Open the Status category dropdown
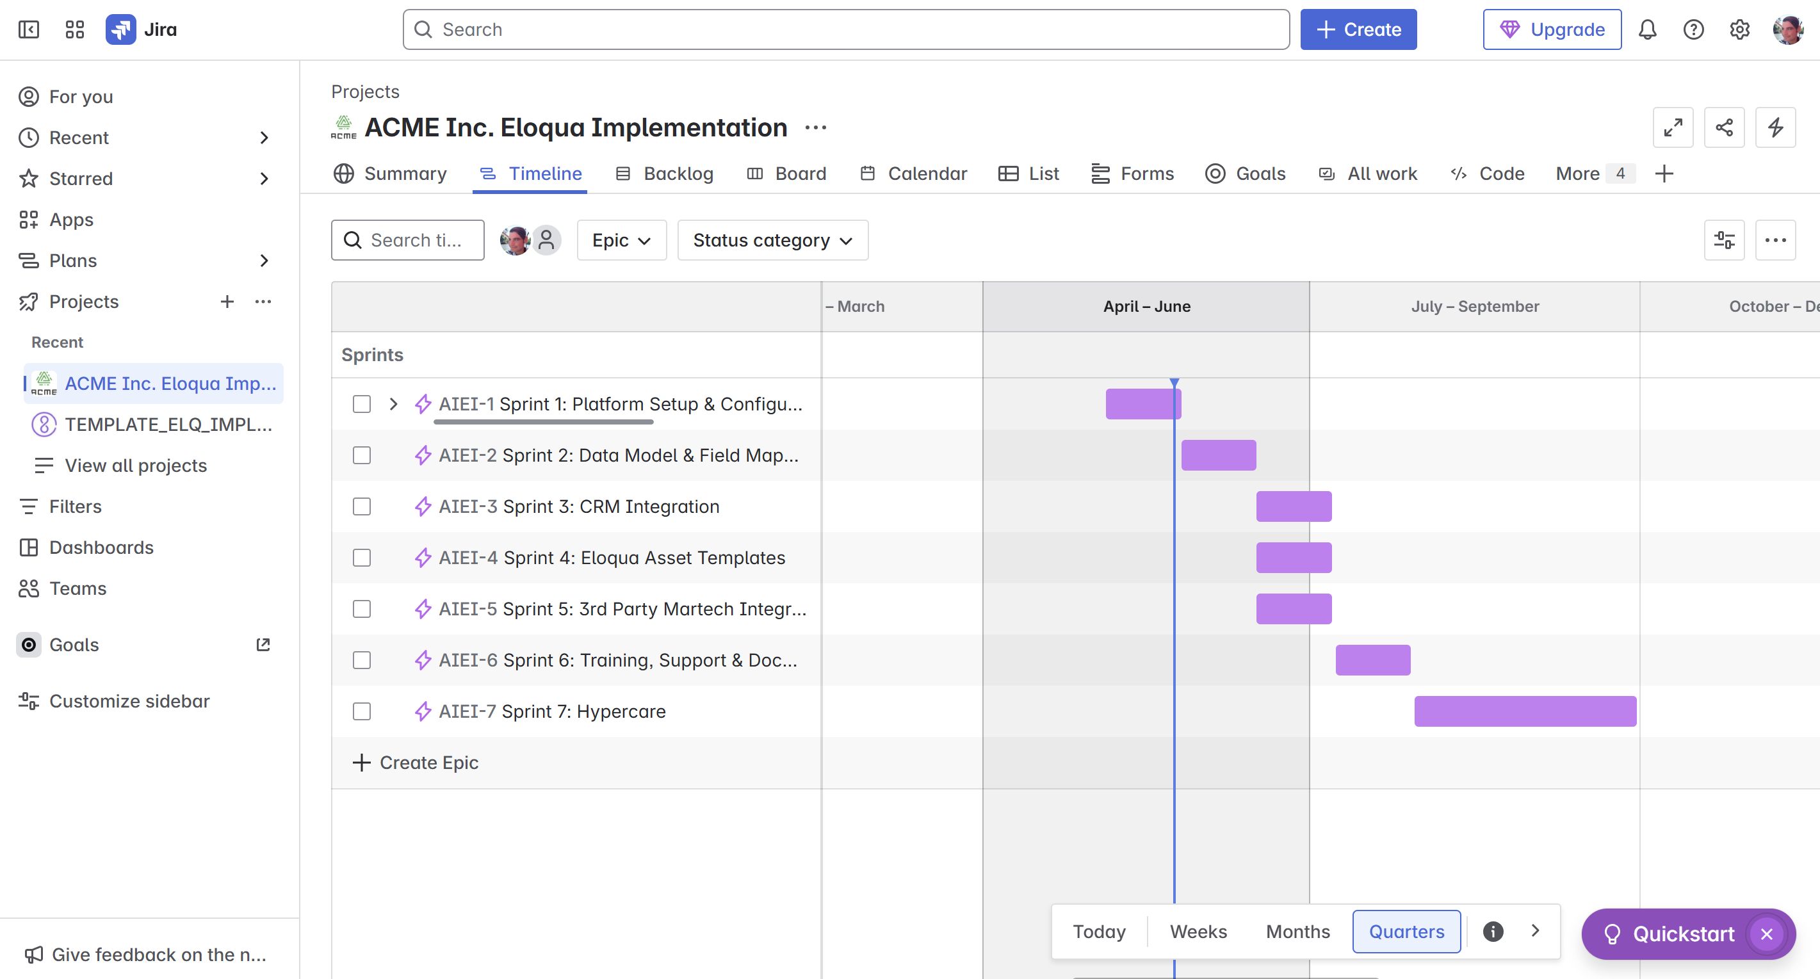The width and height of the screenshot is (1820, 979). (x=772, y=240)
